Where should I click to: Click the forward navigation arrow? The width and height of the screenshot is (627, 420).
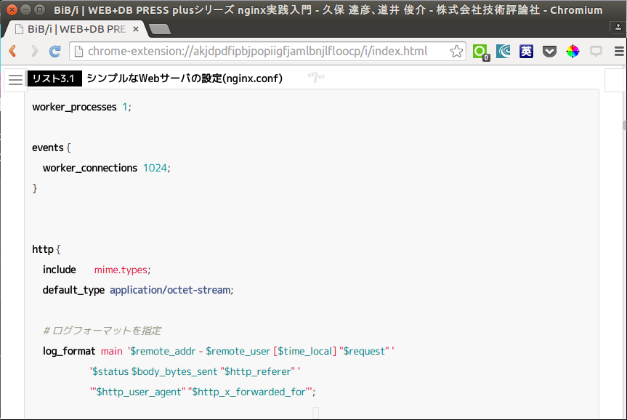(x=35, y=51)
